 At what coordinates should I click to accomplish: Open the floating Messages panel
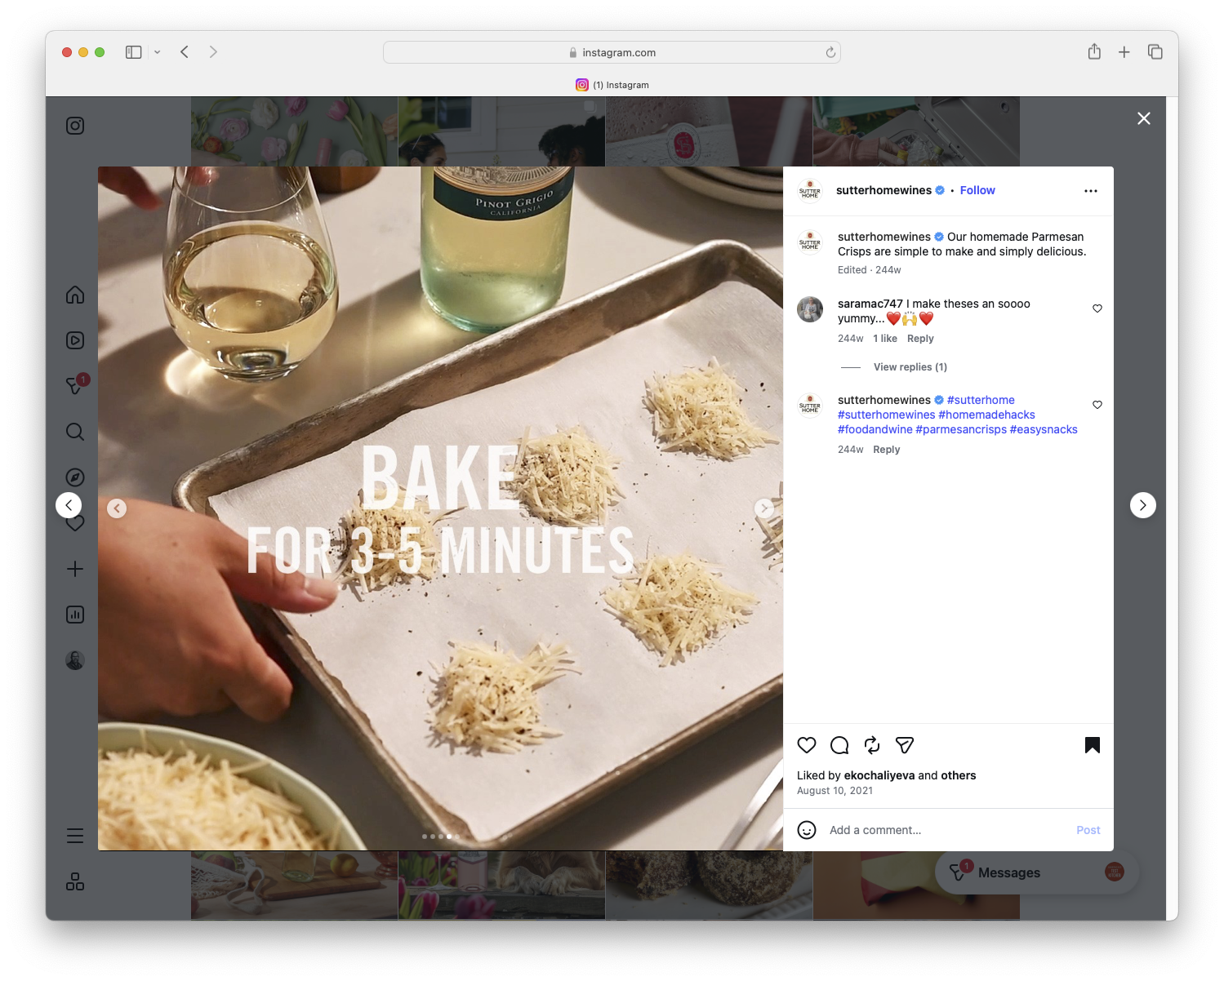pyautogui.click(x=1037, y=872)
